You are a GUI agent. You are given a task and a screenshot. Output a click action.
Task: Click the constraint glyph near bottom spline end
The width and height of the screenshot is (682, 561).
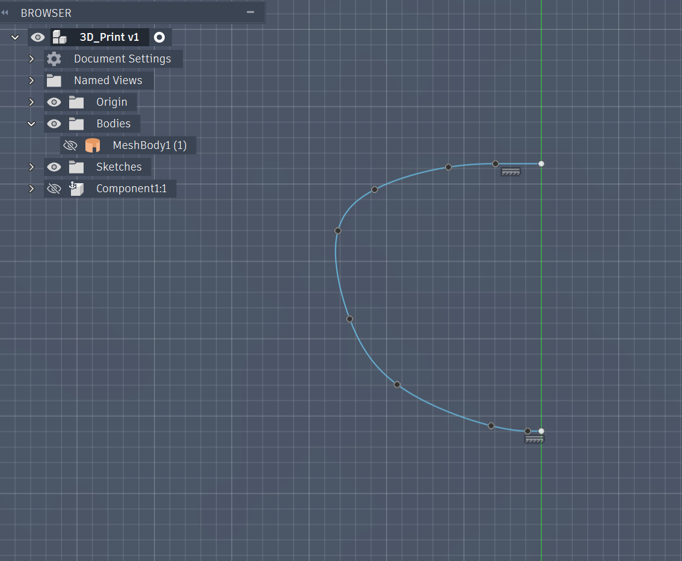pos(535,440)
